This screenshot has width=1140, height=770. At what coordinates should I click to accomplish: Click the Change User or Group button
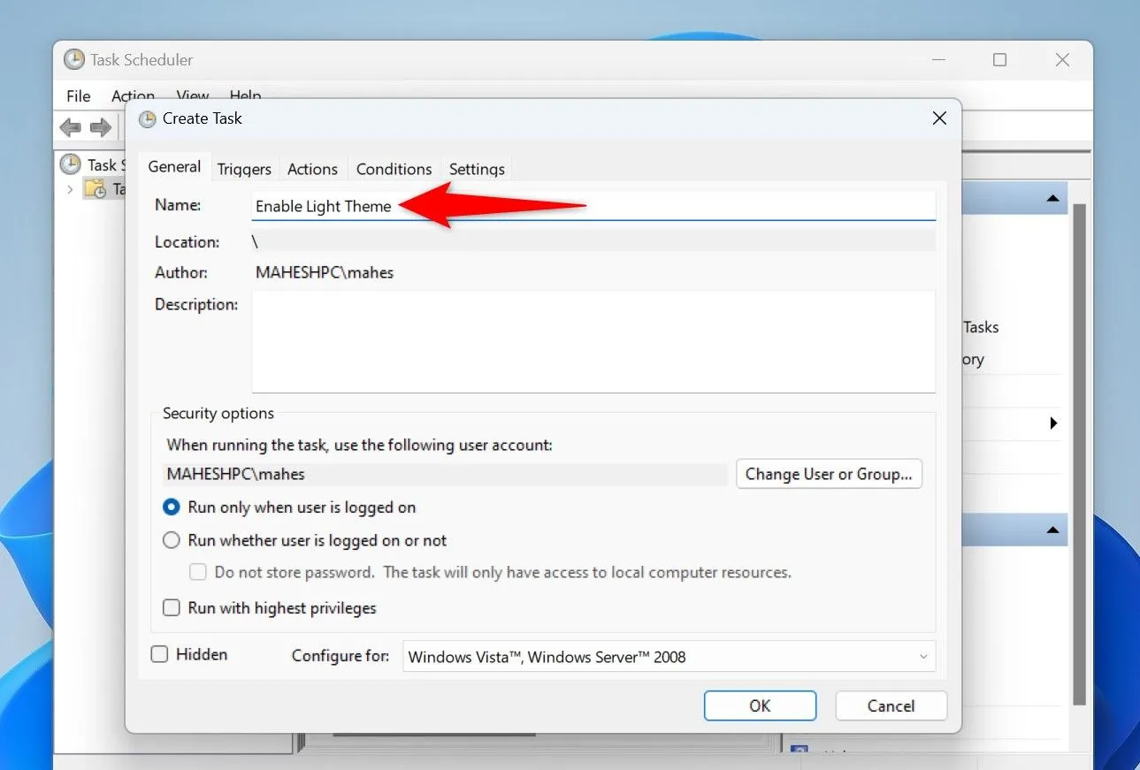click(x=828, y=474)
